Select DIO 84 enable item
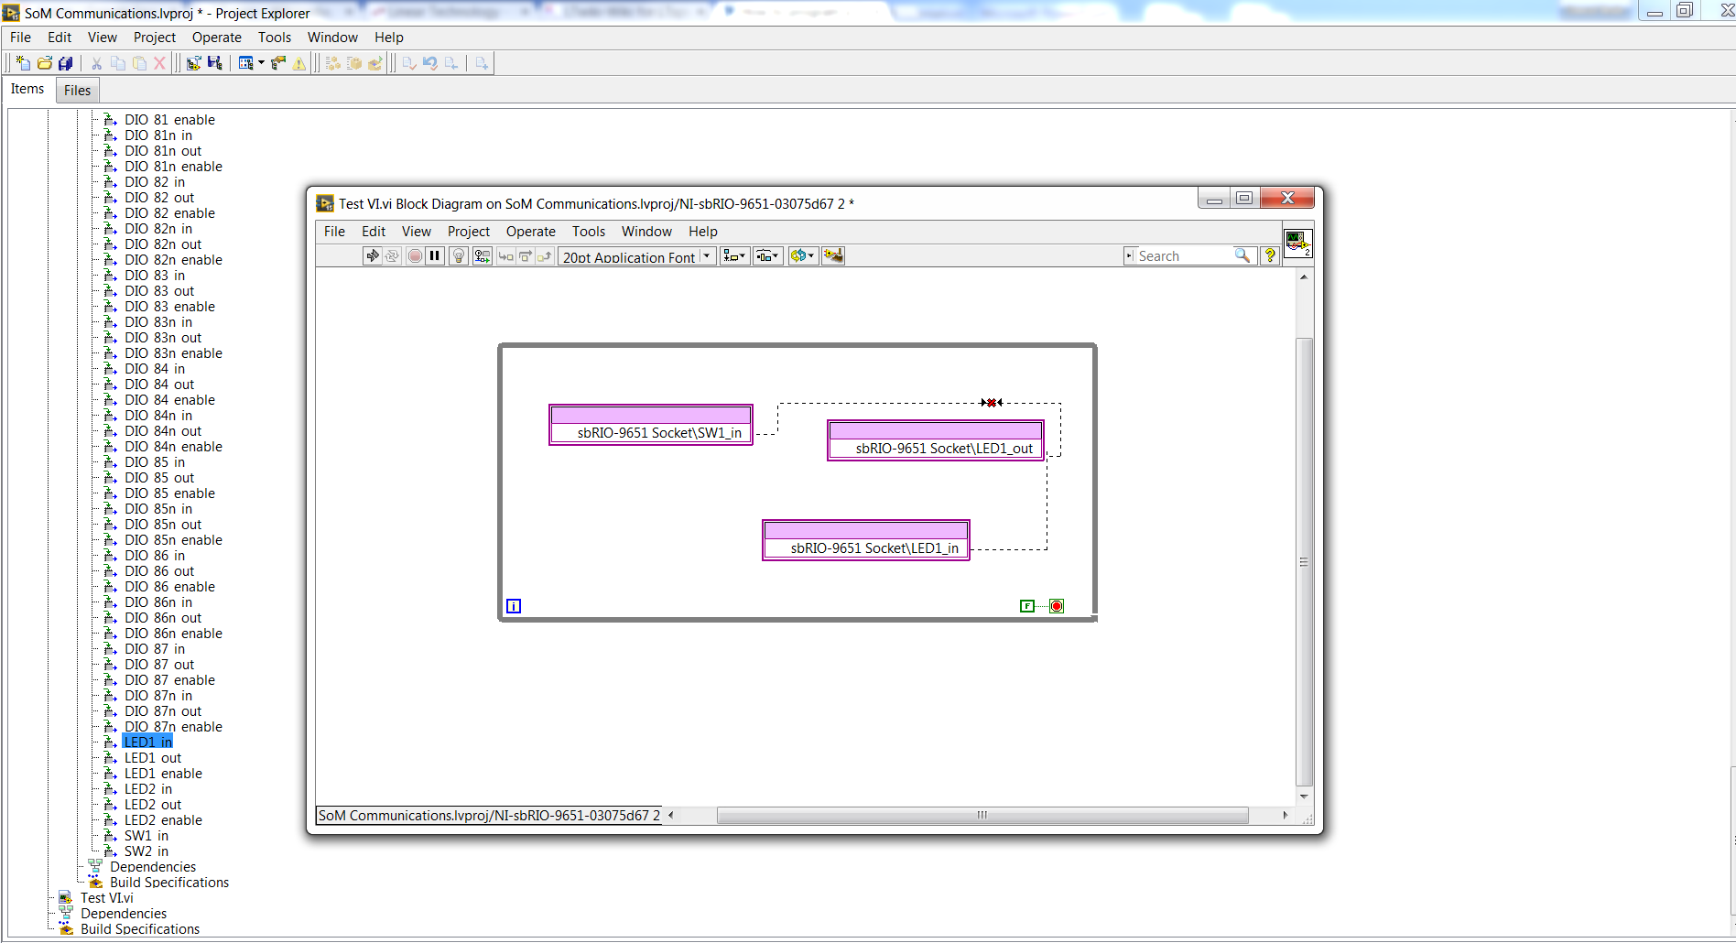The image size is (1736, 943). [x=169, y=400]
